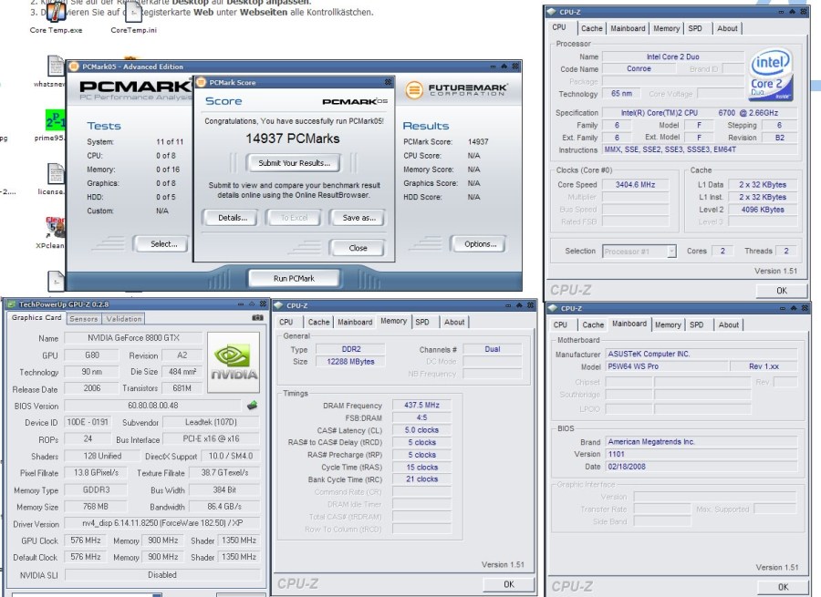Viewport: 821px width, 597px height.
Task: Open About tab in CPU-Z Mainboard window
Action: click(728, 324)
